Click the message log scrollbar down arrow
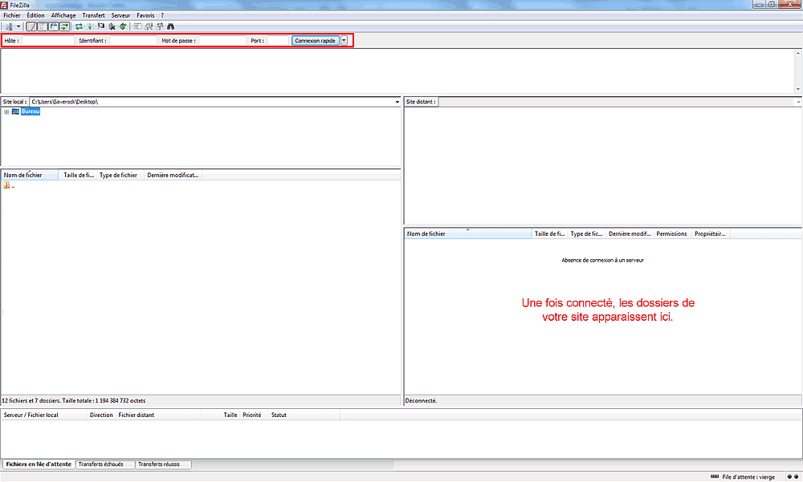Viewport: 803px width, 482px height. (798, 89)
